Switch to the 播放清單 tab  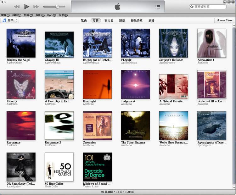[x=137, y=20]
